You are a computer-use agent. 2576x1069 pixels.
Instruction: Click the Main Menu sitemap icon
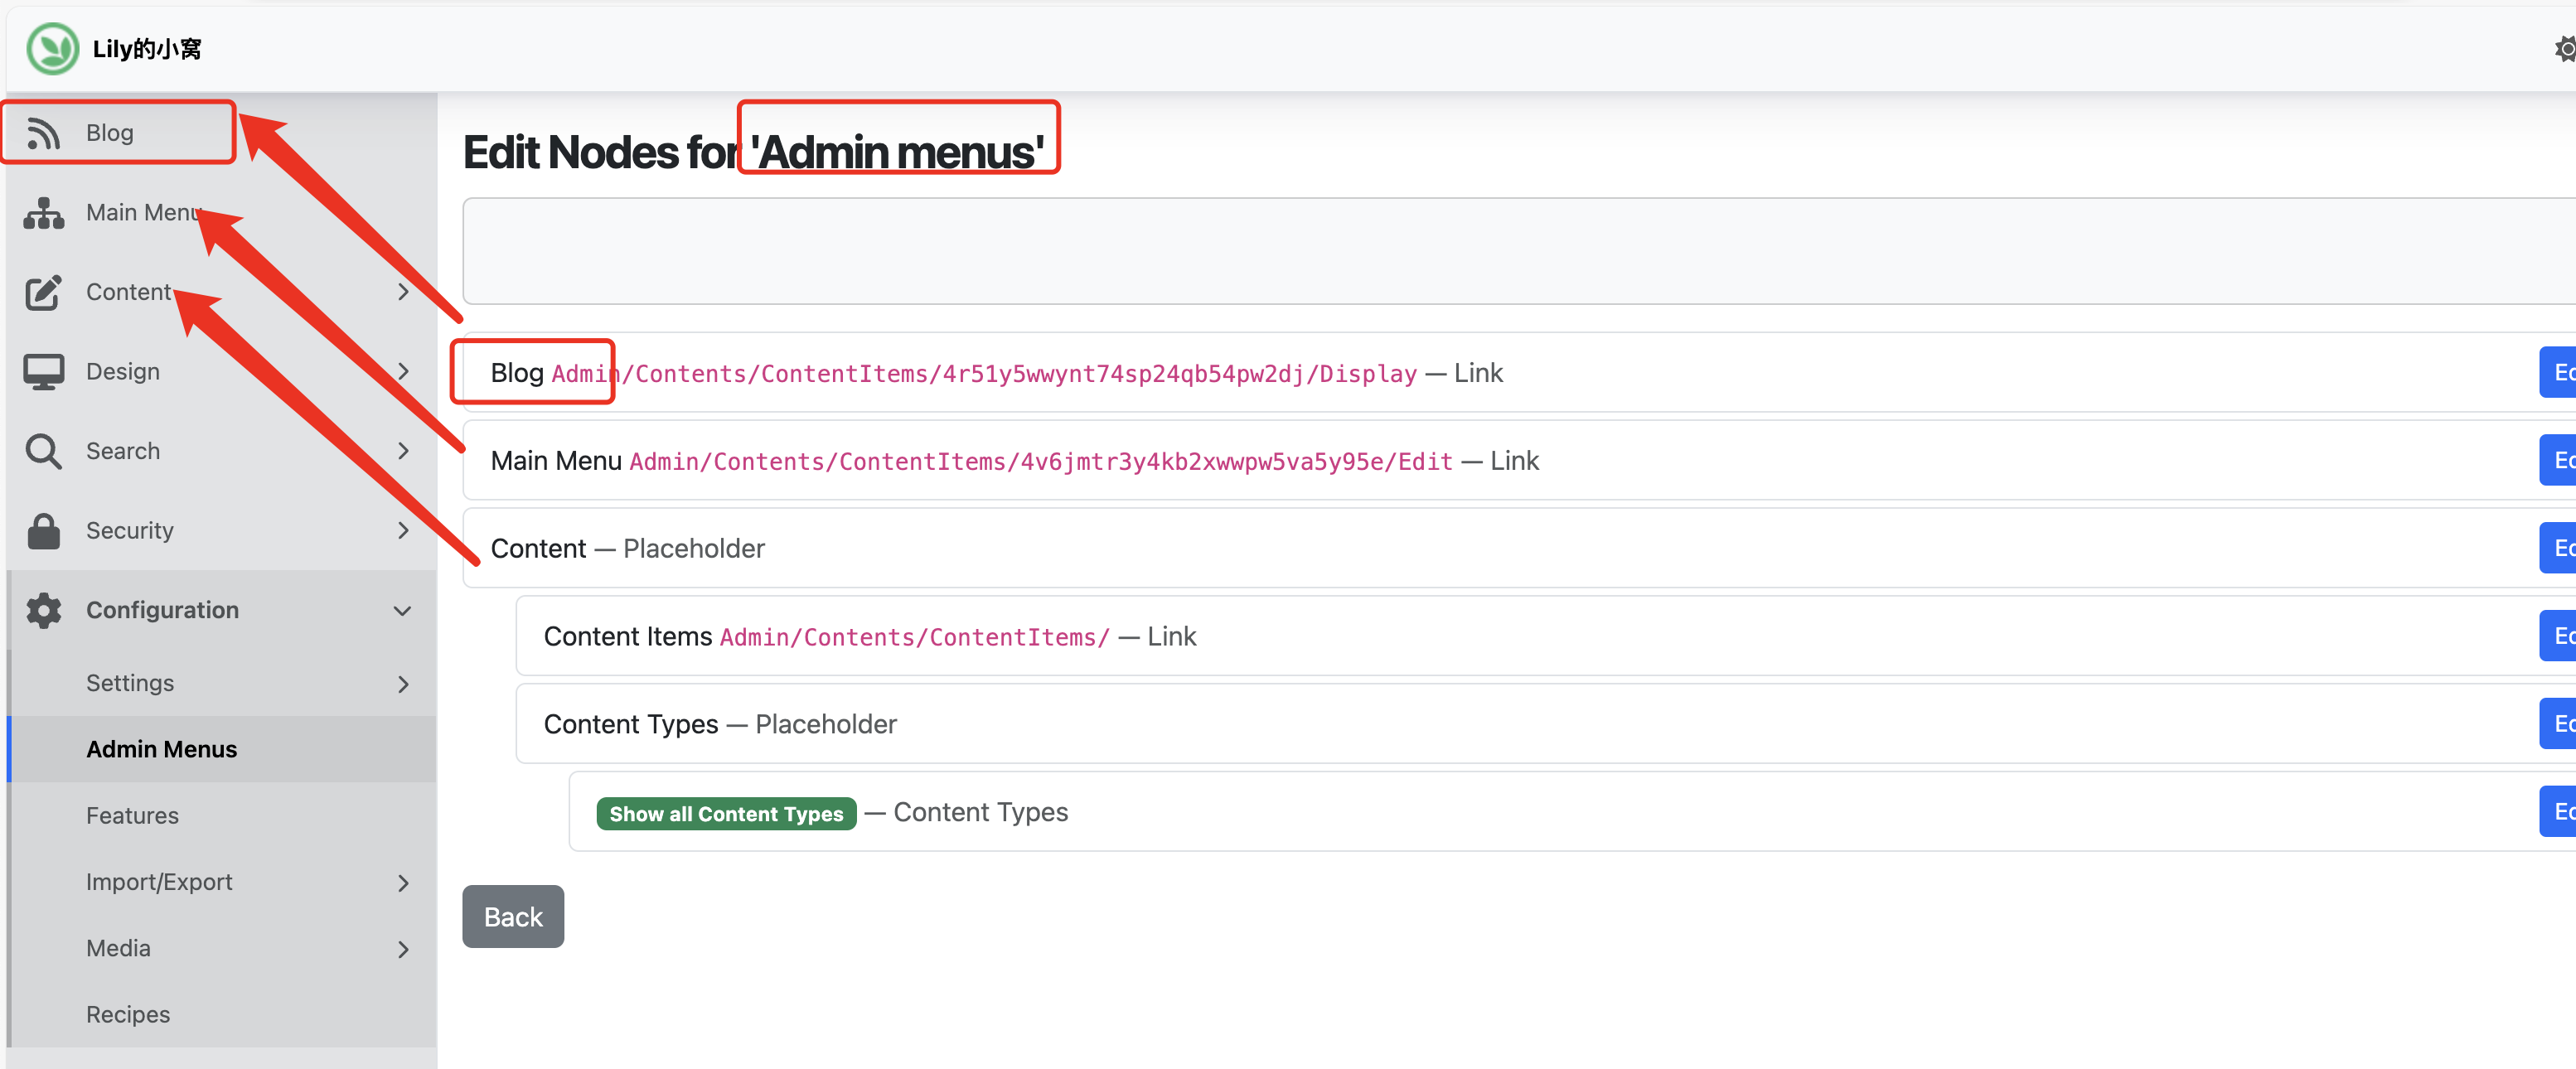[43, 213]
